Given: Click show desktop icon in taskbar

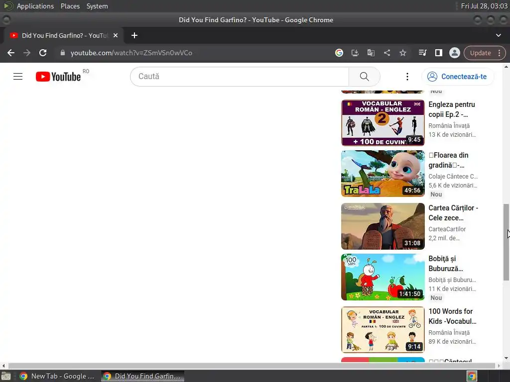Looking at the screenshot, I should pos(6,376).
